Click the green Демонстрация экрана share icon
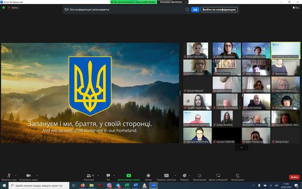The height and width of the screenshot is (189, 302). pos(129,176)
